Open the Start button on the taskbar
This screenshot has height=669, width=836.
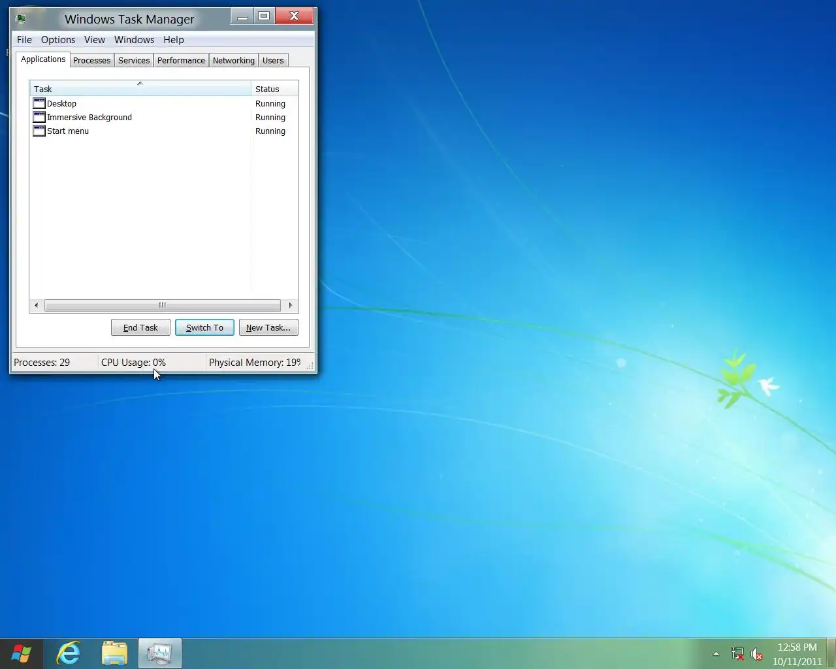21,653
